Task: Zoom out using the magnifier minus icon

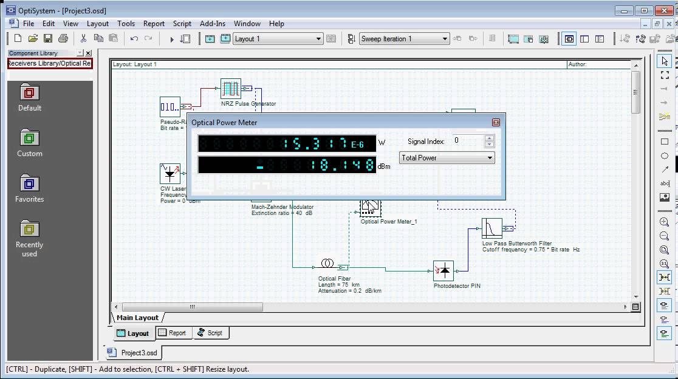Action: (x=665, y=236)
